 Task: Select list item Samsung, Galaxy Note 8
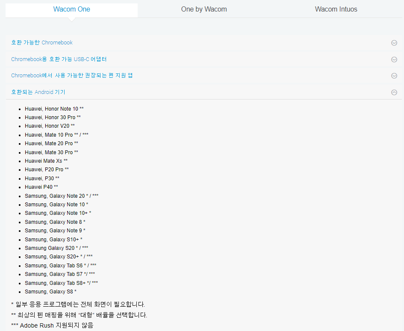point(55,222)
